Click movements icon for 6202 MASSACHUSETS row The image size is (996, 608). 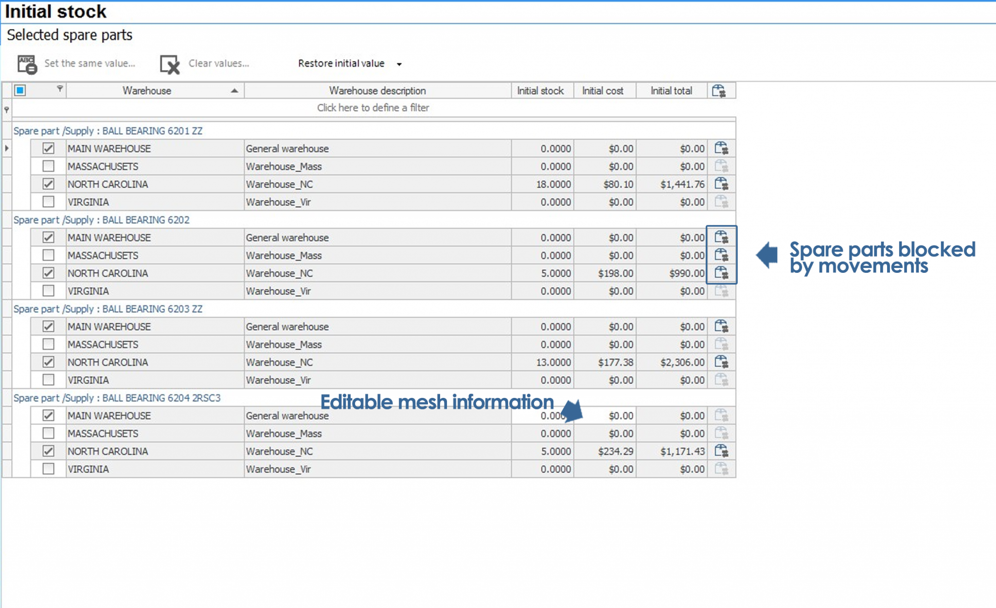[721, 255]
